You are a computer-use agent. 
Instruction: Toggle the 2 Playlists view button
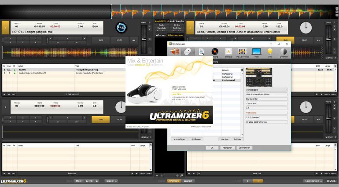[174, 181]
